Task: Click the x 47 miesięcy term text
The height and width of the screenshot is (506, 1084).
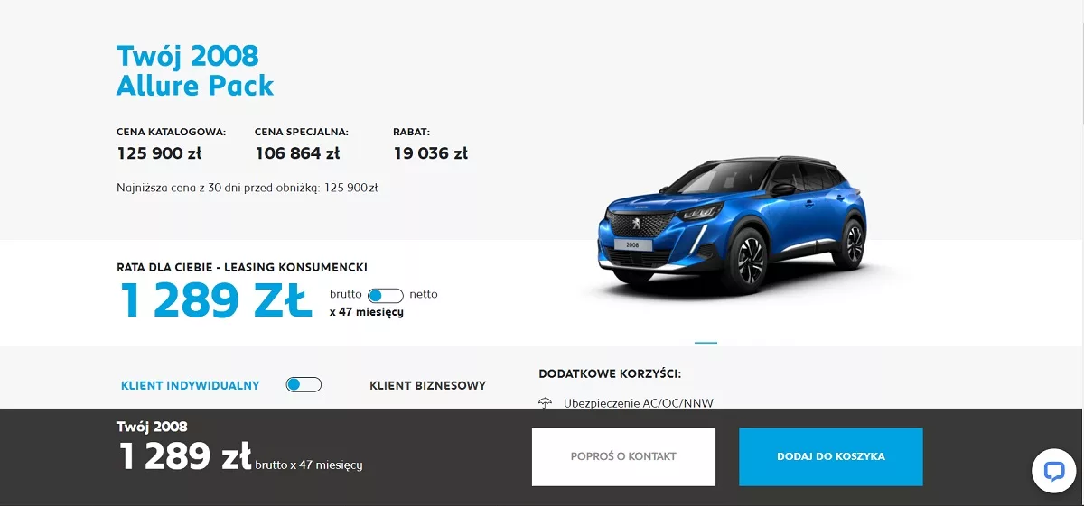Action: point(366,312)
